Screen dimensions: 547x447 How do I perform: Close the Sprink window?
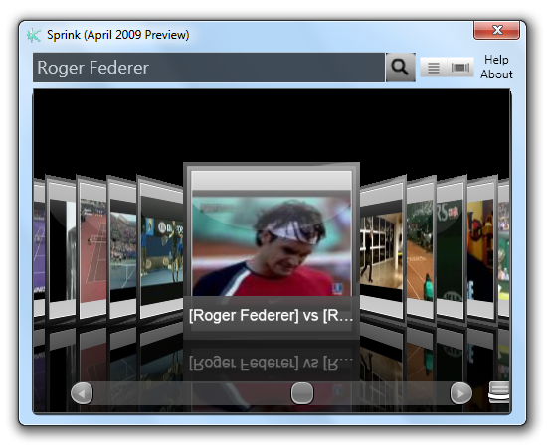coord(496,30)
